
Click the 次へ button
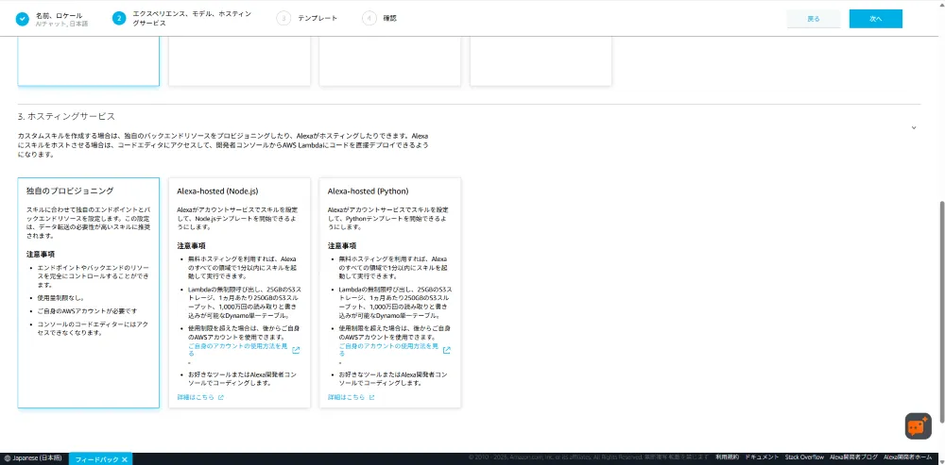876,19
